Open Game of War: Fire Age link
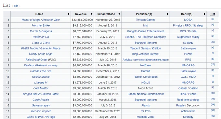 (41, 117)
